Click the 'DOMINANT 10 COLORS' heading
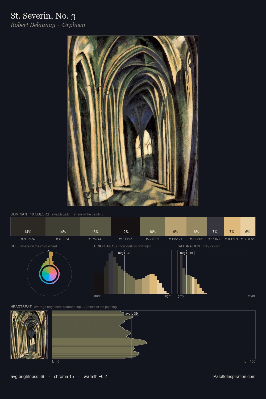The height and width of the screenshot is (399, 266). pyautogui.click(x=30, y=214)
